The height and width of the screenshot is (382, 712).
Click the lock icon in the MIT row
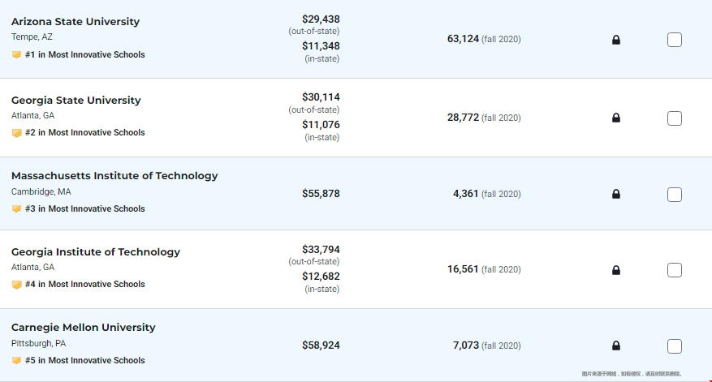(615, 194)
